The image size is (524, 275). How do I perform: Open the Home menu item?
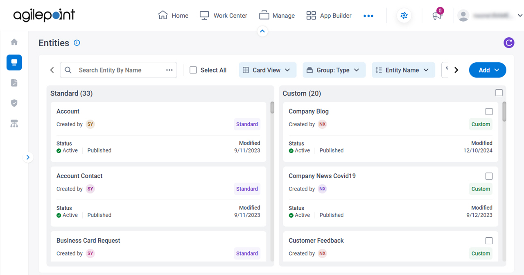173,16
